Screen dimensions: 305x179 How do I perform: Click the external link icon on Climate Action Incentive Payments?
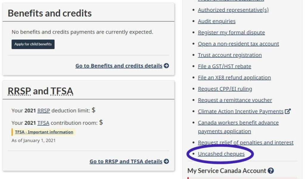point(288,111)
